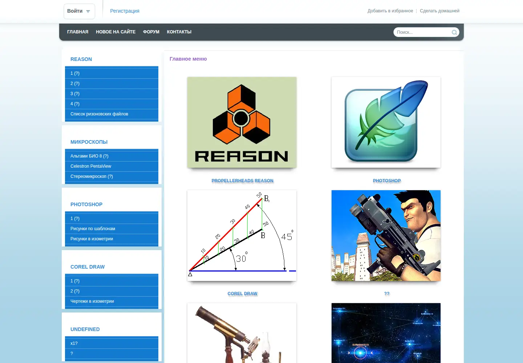The width and height of the screenshot is (523, 363).
Task: Open Рисунки по шаблонам sidebar item
Action: point(112,229)
